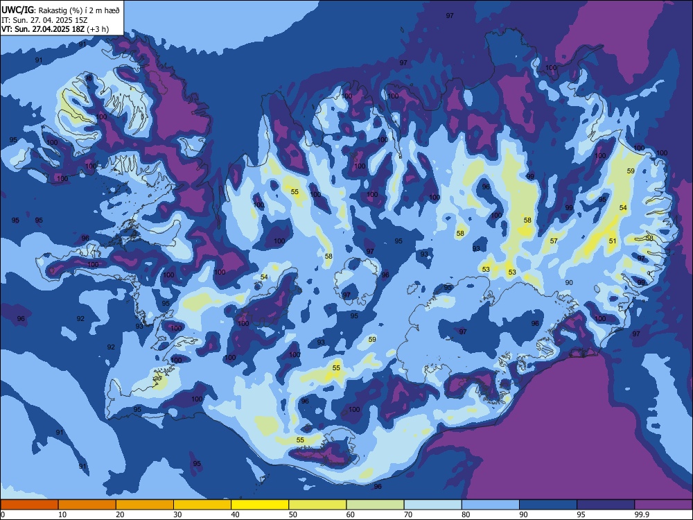Screen dimensions: 693x520
Task: Click the legend tick label 30
Action: point(177,514)
